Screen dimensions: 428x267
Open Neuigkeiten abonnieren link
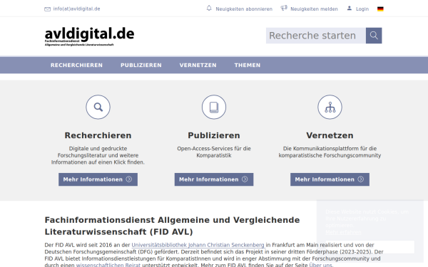tap(244, 9)
